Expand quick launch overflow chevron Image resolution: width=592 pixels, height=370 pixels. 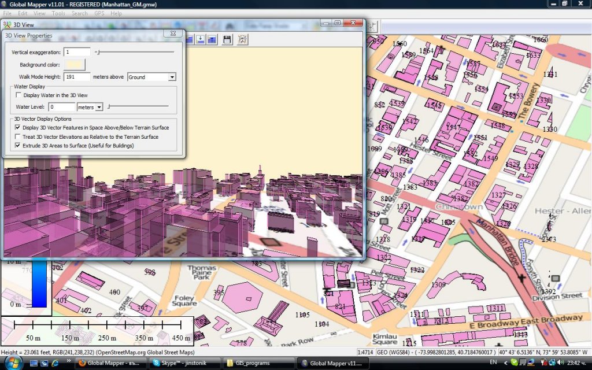68,361
